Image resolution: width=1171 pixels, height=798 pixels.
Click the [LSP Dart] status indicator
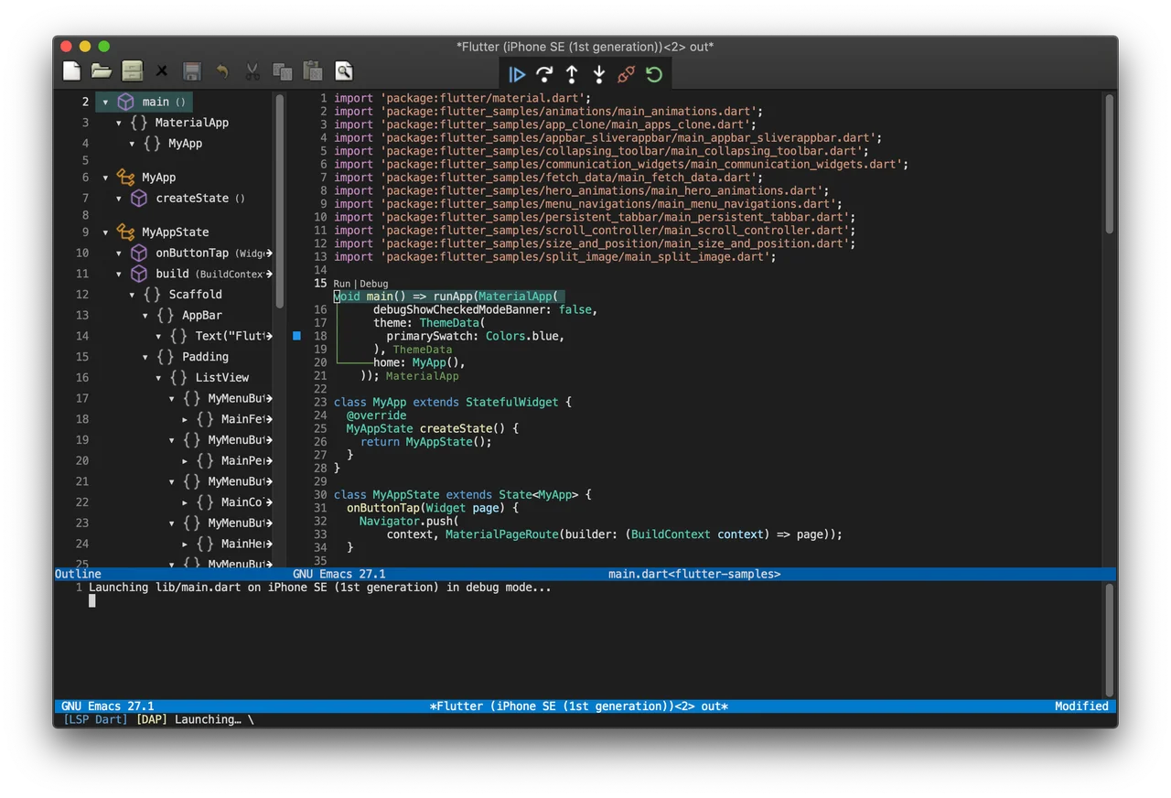coord(95,719)
